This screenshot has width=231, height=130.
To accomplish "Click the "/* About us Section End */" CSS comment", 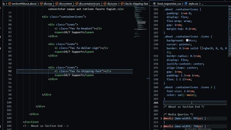I will [184, 107].
